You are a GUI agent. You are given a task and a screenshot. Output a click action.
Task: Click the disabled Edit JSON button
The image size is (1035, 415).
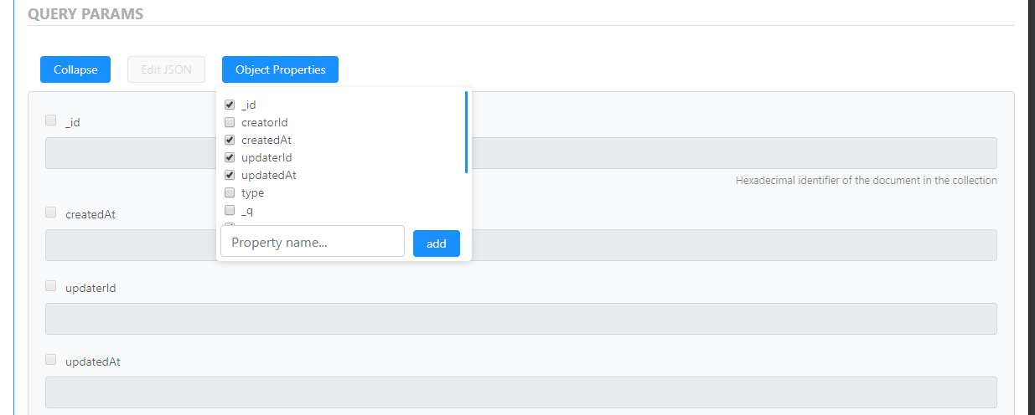[166, 69]
